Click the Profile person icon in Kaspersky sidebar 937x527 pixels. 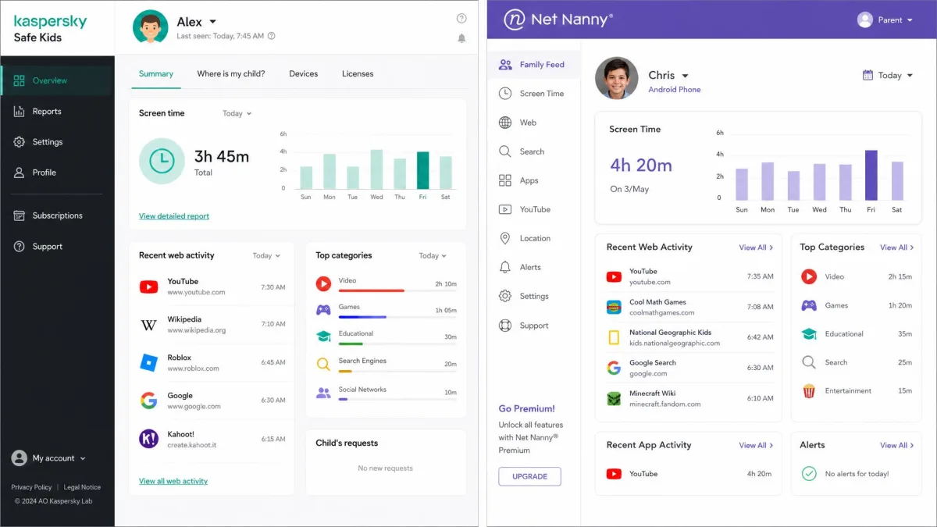point(20,173)
